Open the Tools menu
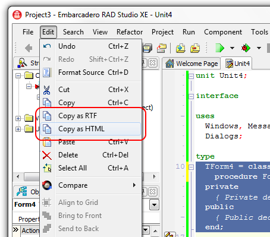This screenshot has height=237, width=270. click(x=259, y=32)
